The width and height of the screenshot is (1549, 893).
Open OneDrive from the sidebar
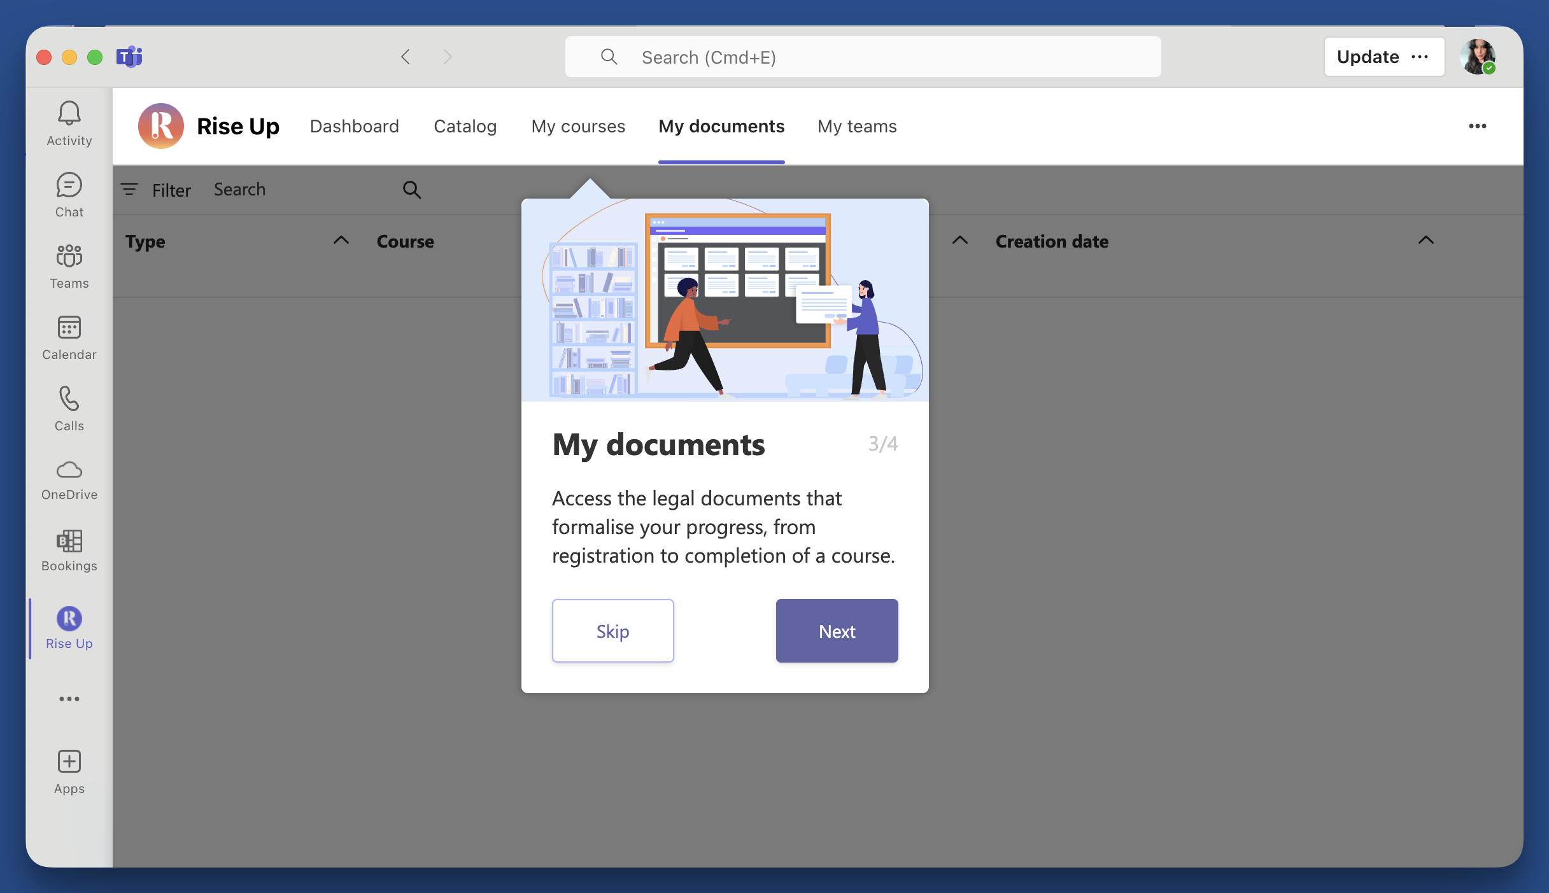click(x=68, y=479)
